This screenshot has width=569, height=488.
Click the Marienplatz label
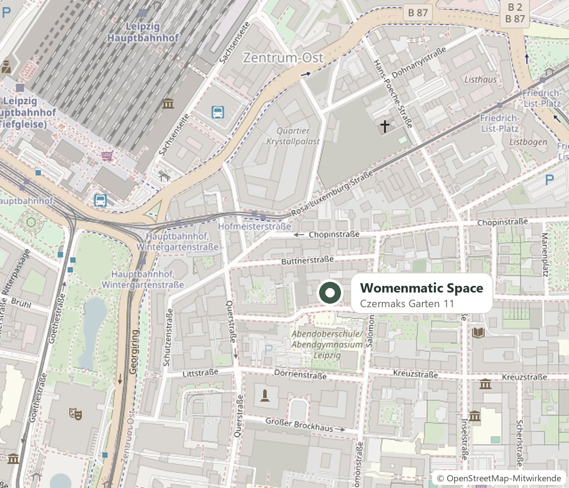[x=545, y=255]
